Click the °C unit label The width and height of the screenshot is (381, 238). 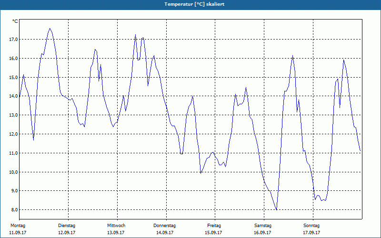pyautogui.click(x=15, y=21)
